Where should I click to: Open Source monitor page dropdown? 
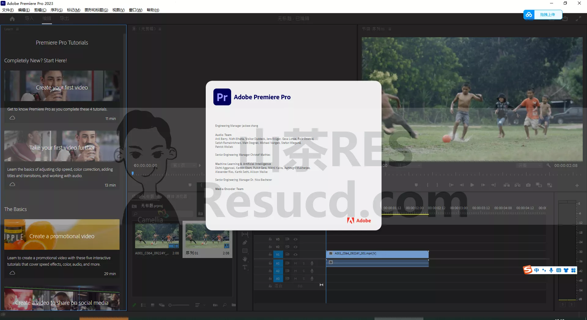click(x=183, y=165)
